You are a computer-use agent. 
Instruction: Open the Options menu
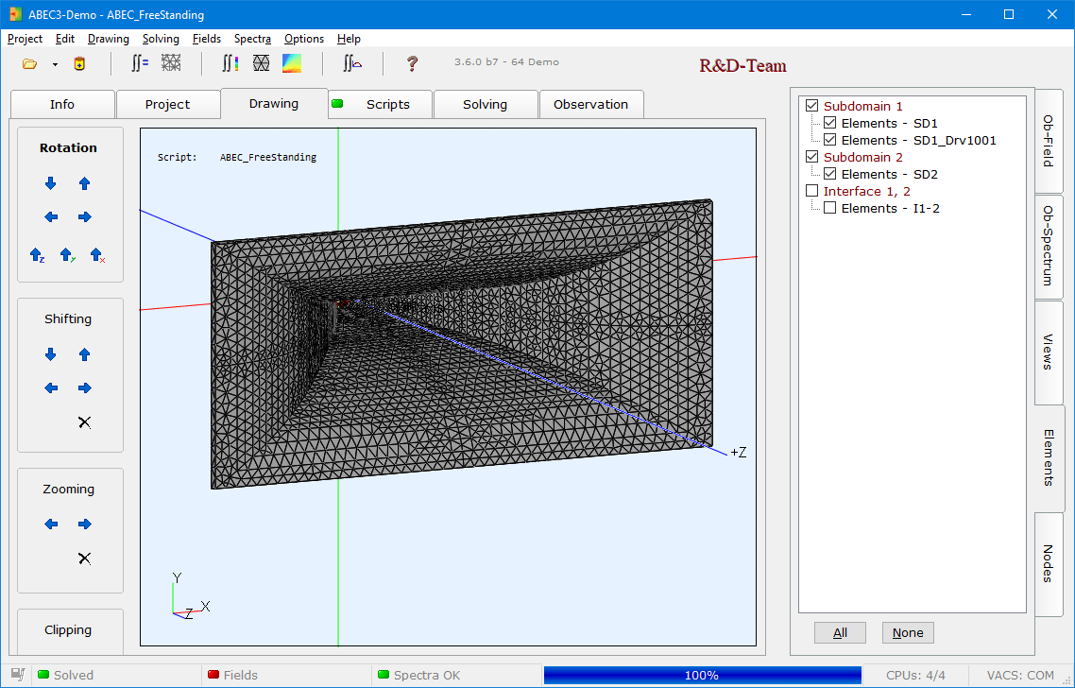[304, 39]
